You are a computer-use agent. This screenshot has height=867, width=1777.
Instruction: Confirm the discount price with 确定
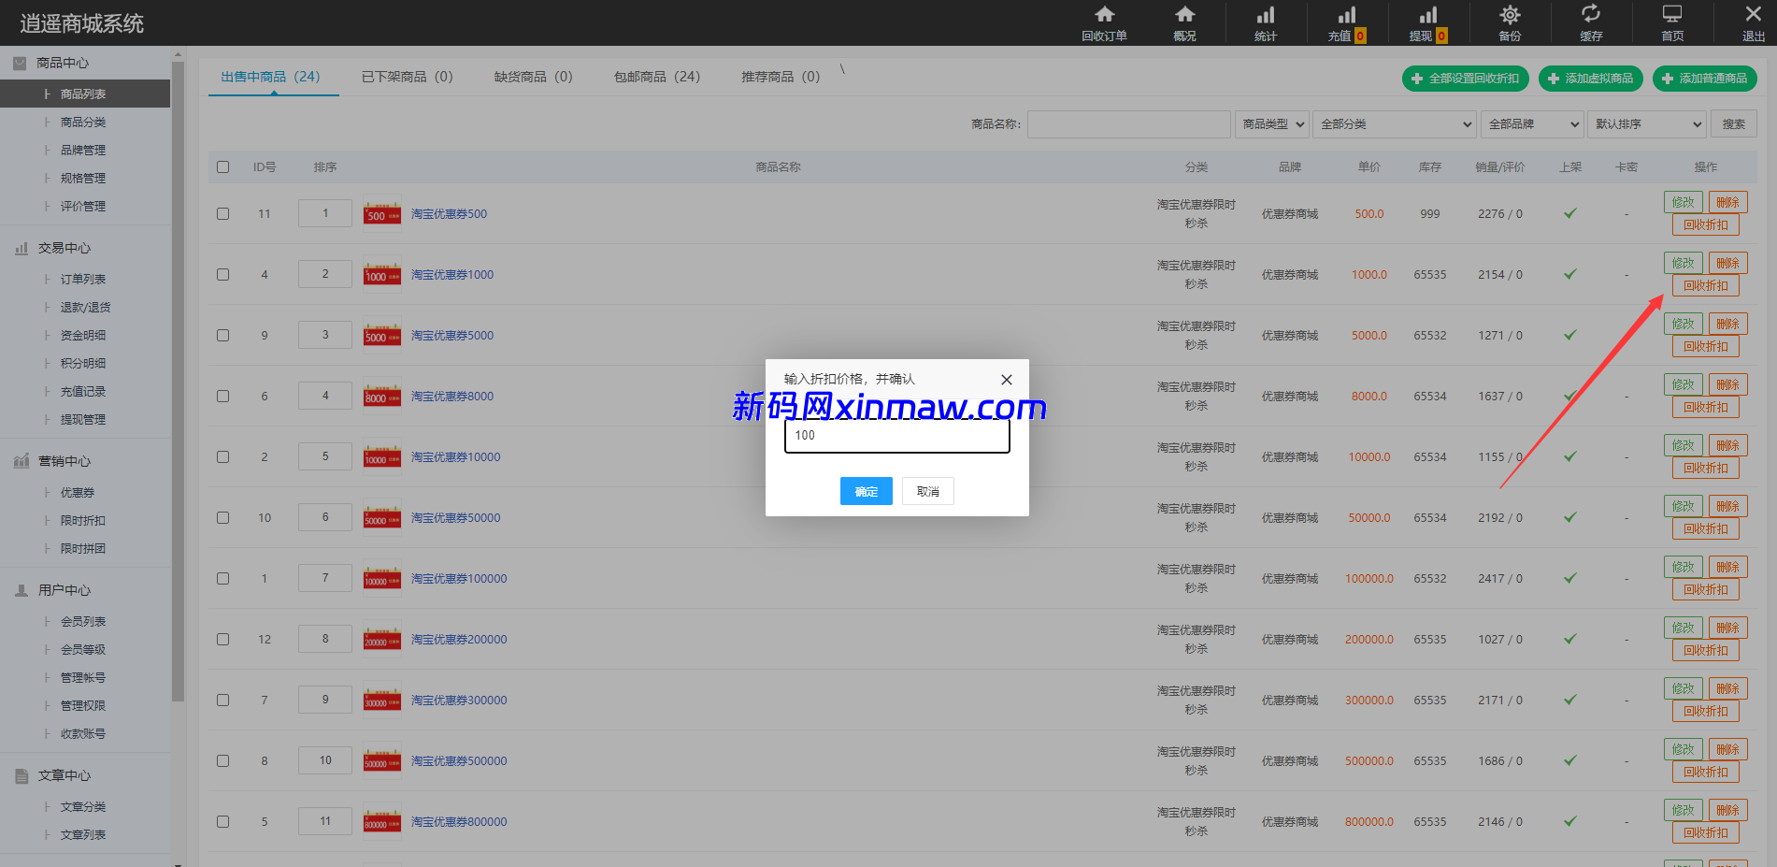[x=866, y=492]
